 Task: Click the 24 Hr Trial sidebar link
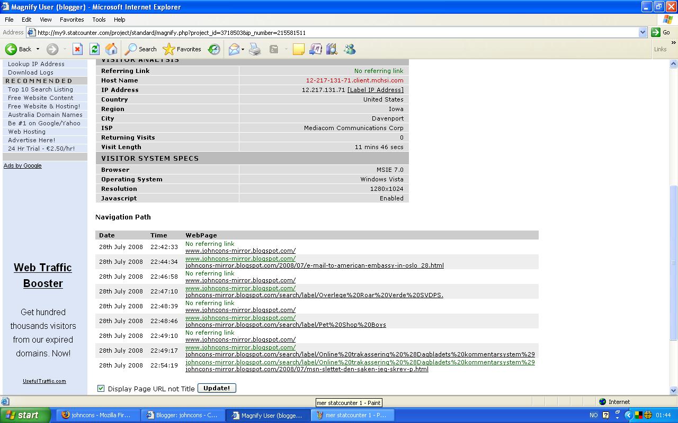(x=41, y=149)
